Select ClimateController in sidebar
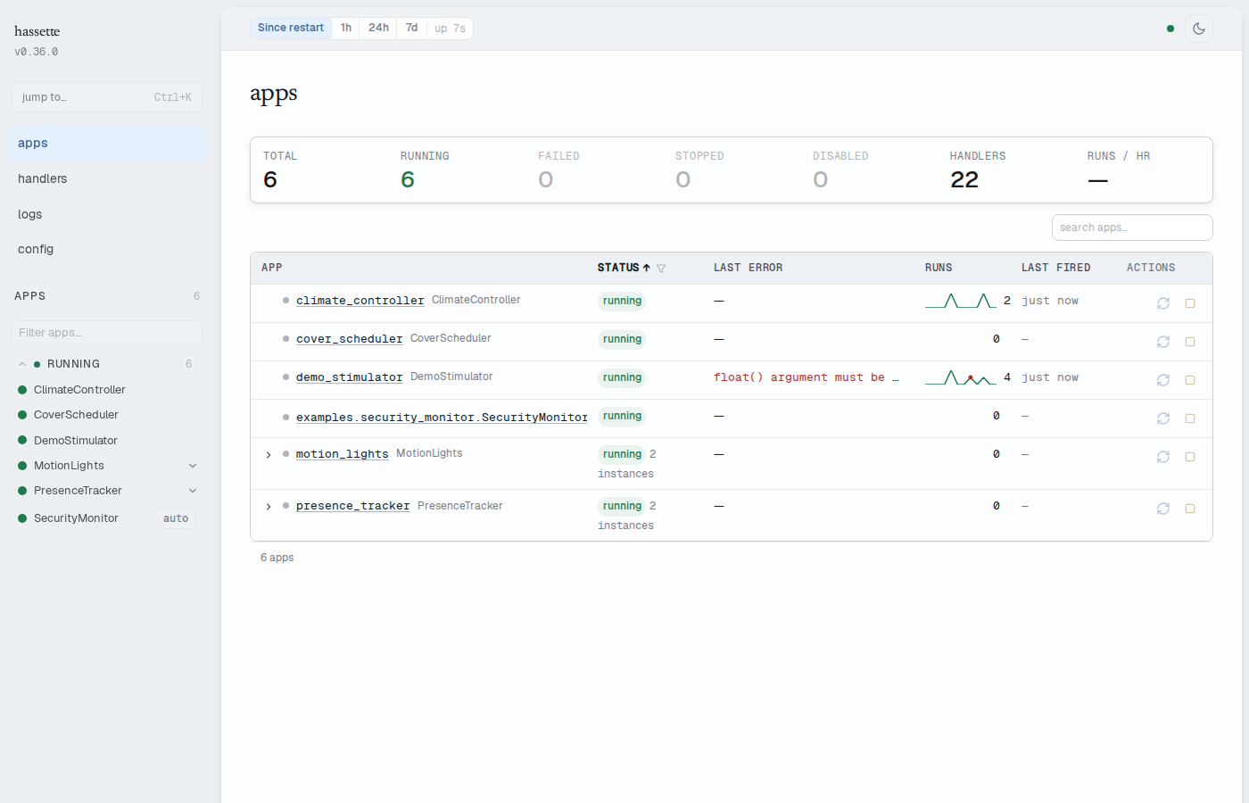 click(x=79, y=390)
